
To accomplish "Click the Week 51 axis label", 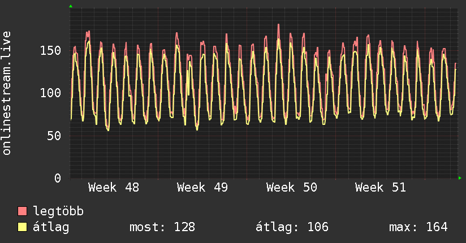I will pos(381,188).
